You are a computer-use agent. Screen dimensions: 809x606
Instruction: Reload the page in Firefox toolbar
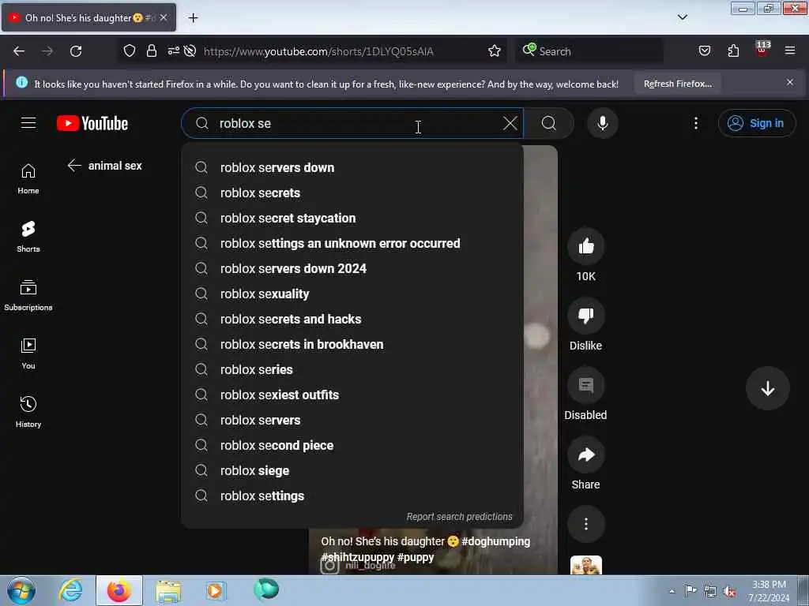coord(76,51)
